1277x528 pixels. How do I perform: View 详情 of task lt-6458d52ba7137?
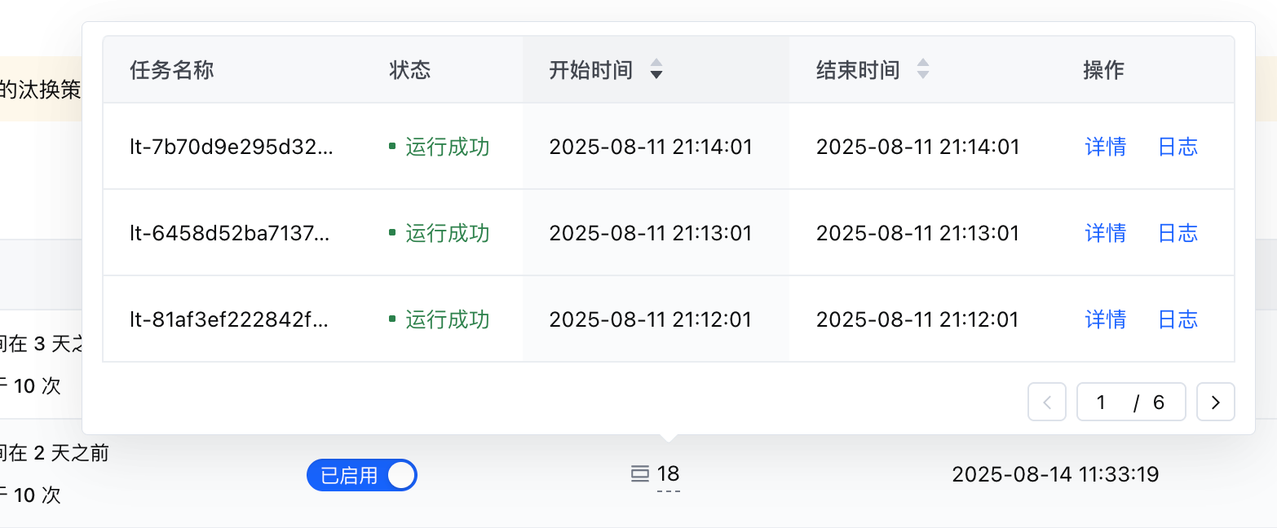tap(1105, 233)
